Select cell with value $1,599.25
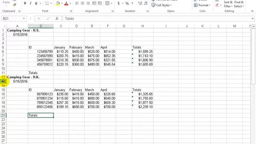This screenshot has width=256, height=144. tap(142, 52)
